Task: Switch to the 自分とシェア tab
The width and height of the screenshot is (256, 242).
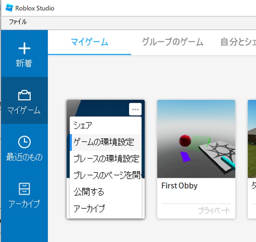Action: click(238, 42)
